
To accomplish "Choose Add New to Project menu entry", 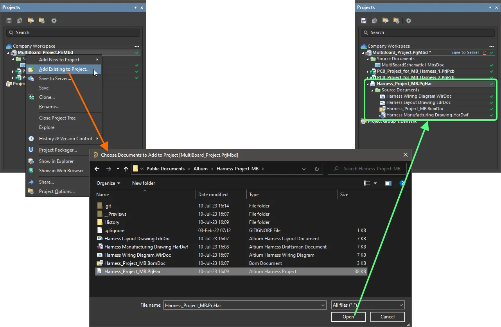I will point(64,60).
